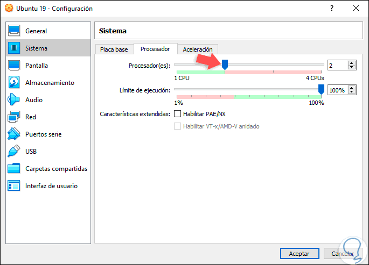The image size is (369, 265).
Task: Click the Almacenamiento disk icon
Action: point(14,82)
